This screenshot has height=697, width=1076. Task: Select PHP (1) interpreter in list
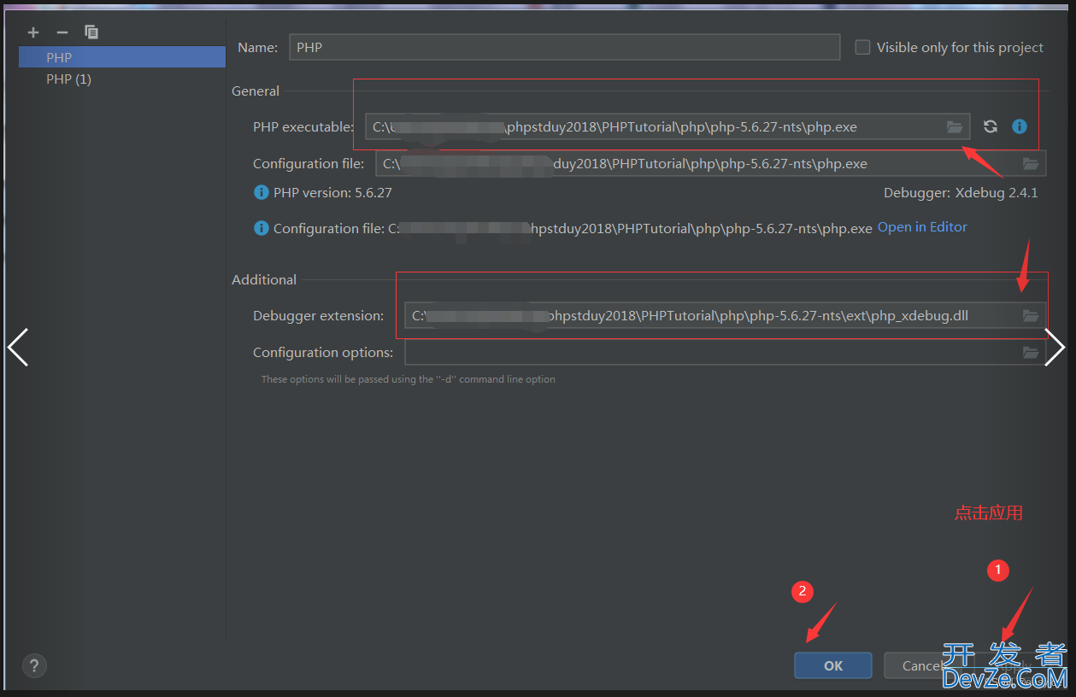pyautogui.click(x=122, y=79)
